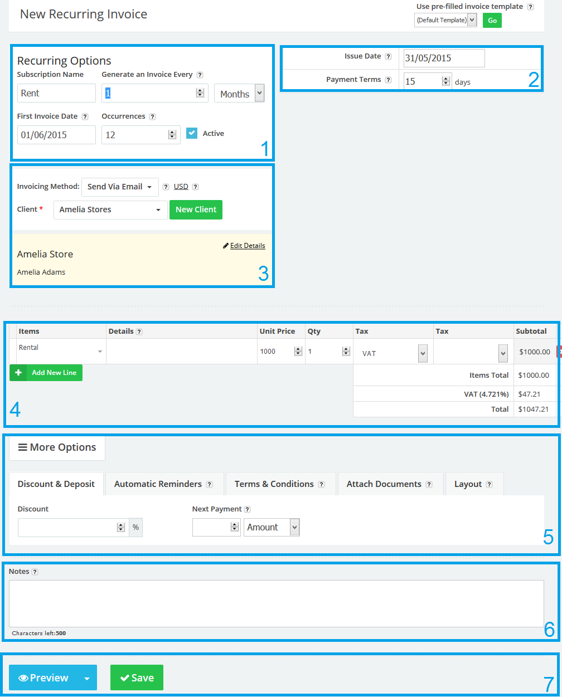
Task: Click the help icon beside Generate an Invoice Every
Action: (200, 74)
